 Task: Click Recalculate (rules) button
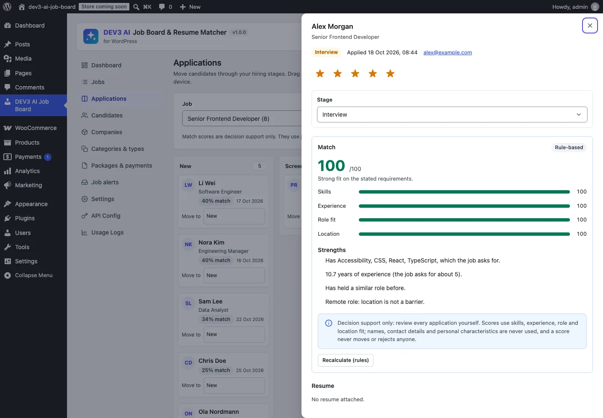[x=345, y=360]
